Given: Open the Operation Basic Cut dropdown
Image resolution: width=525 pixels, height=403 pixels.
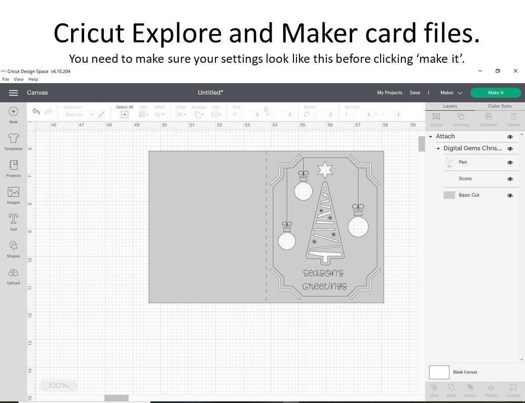Looking at the screenshot, I should click(80, 114).
